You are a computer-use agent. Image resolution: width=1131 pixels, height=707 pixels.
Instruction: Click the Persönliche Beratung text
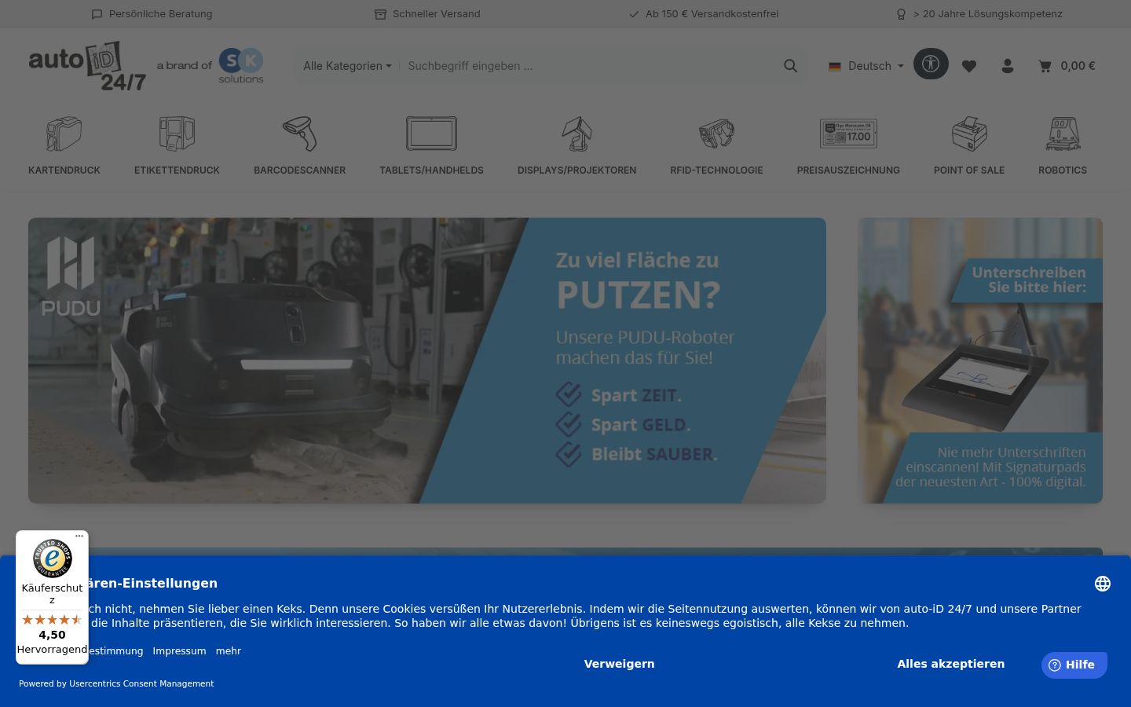click(161, 14)
